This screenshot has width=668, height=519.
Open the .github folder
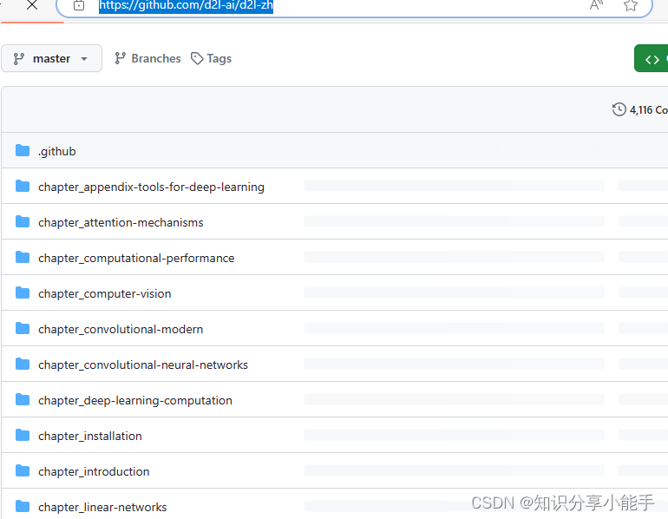point(57,151)
